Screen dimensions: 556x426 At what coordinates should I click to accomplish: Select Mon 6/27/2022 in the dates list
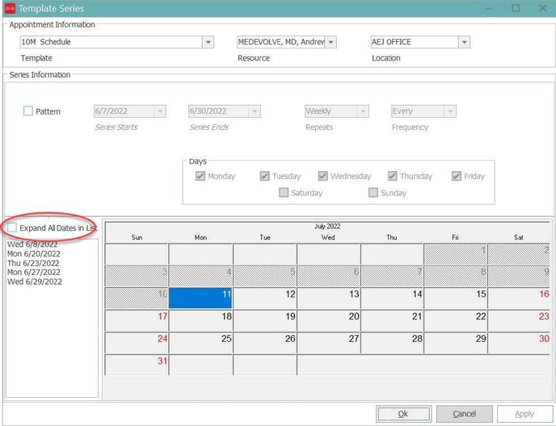[32, 273]
